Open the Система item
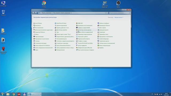The width and height of the screenshot is (171, 96). [x=36, y=41]
